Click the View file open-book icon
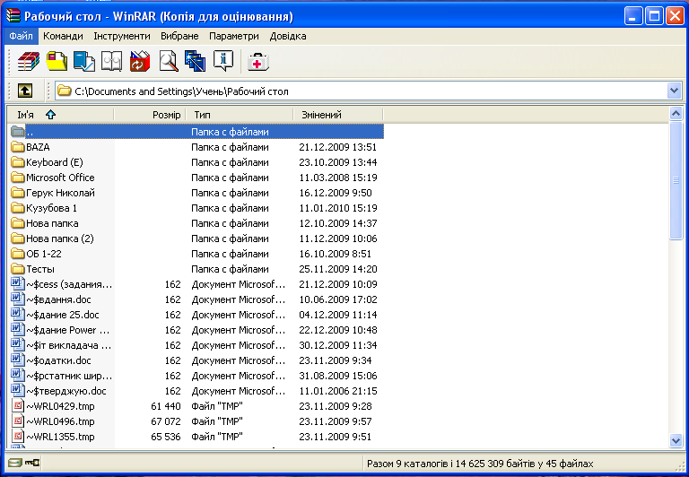The height and width of the screenshot is (477, 689). coord(111,61)
